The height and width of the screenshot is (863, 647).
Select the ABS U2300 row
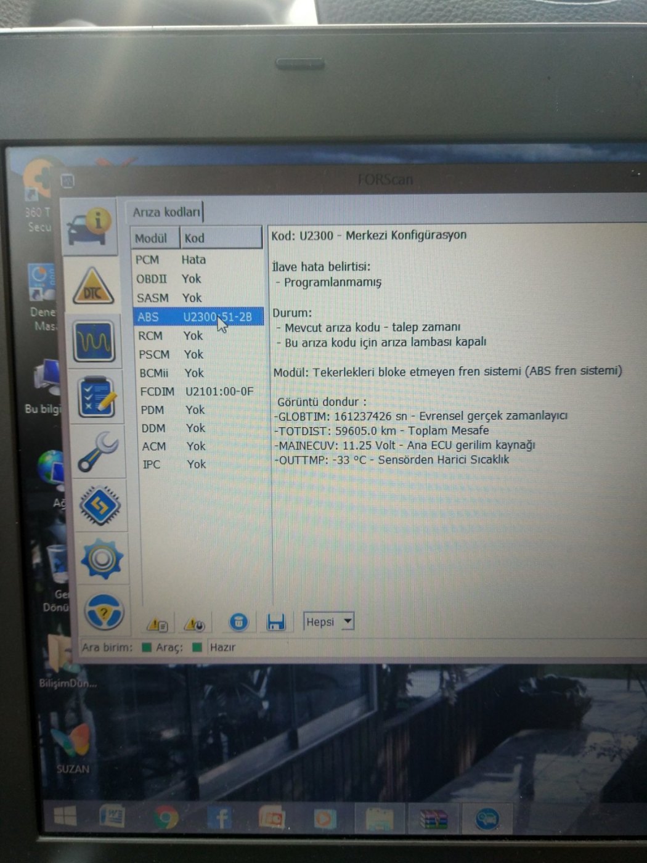click(198, 317)
